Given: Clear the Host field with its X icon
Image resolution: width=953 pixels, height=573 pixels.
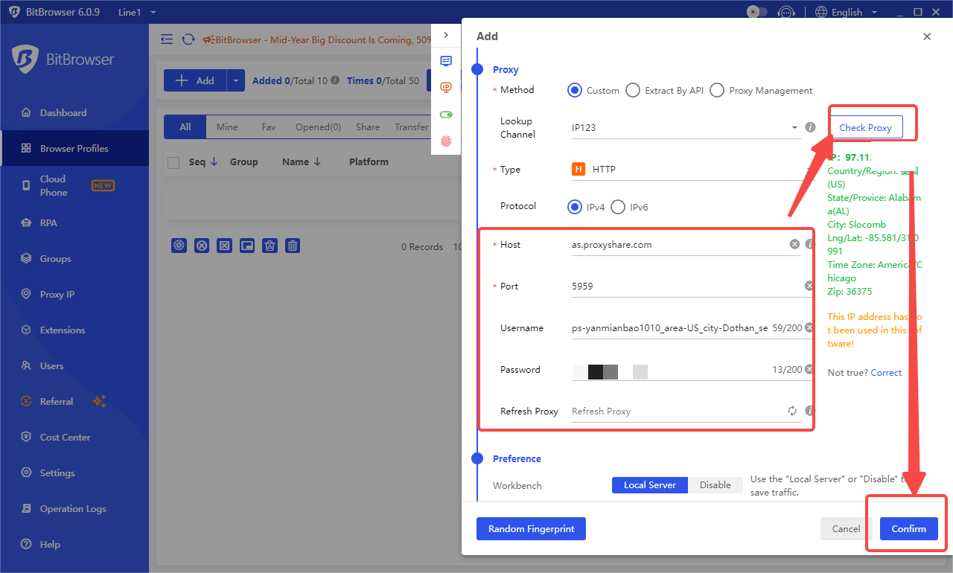Looking at the screenshot, I should pyautogui.click(x=794, y=244).
